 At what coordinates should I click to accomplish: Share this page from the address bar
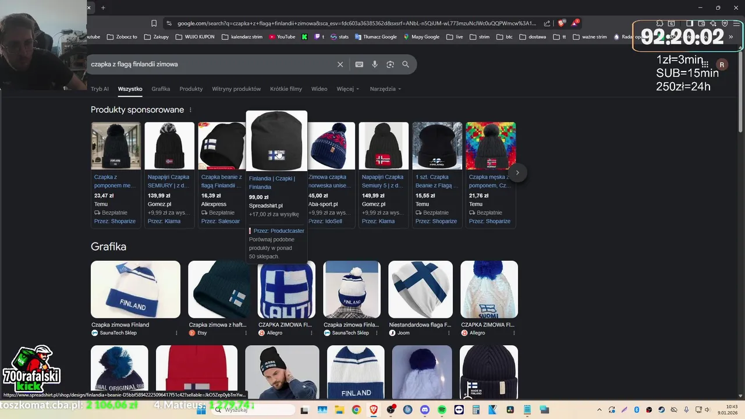pos(547,23)
